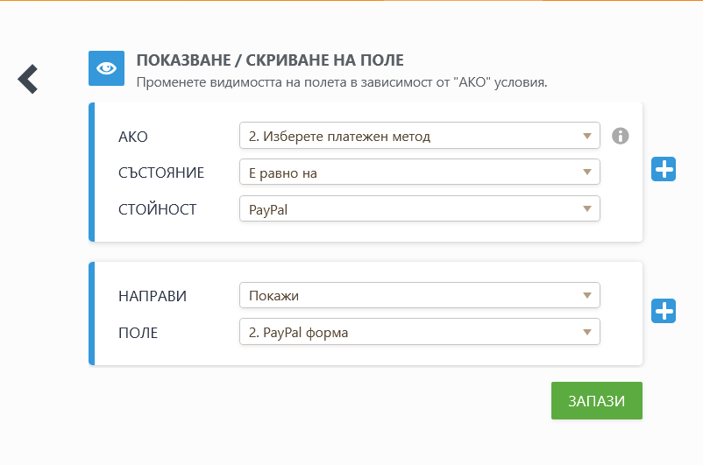Expand the СЪСТОЯНИЕ dropdown showing 'Е равно на'
Screen dimensions: 703x465
(x=419, y=173)
